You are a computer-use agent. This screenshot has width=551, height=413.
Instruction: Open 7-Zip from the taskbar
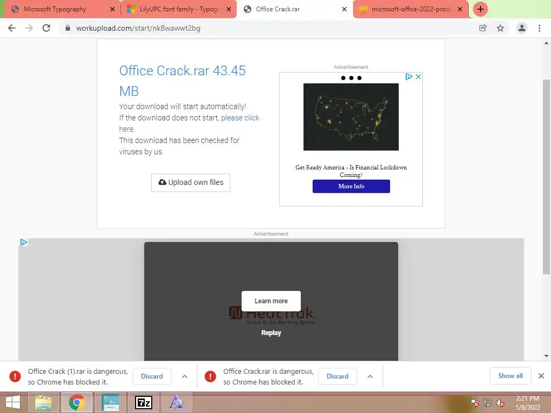pos(144,402)
